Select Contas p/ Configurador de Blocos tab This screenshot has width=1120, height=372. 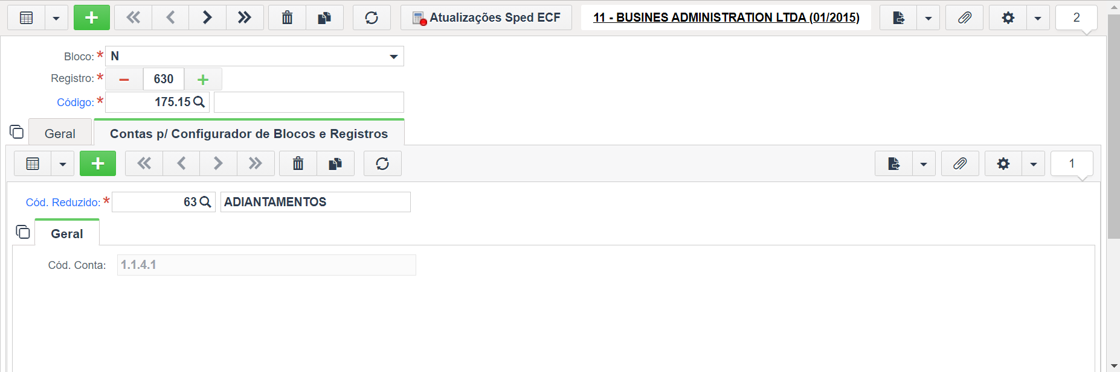coord(249,133)
